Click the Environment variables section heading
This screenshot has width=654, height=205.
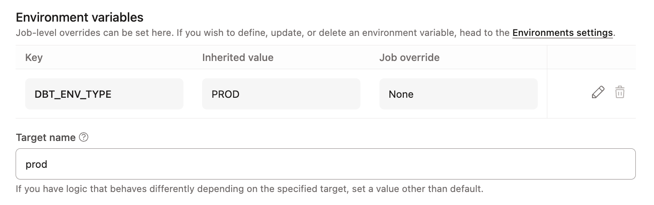[79, 17]
